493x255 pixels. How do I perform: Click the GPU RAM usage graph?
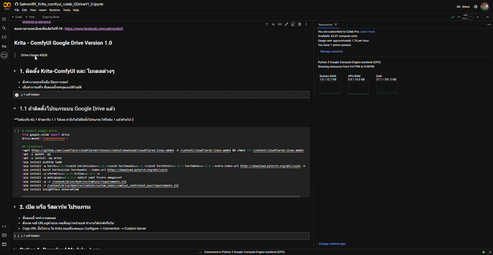tap(358, 88)
